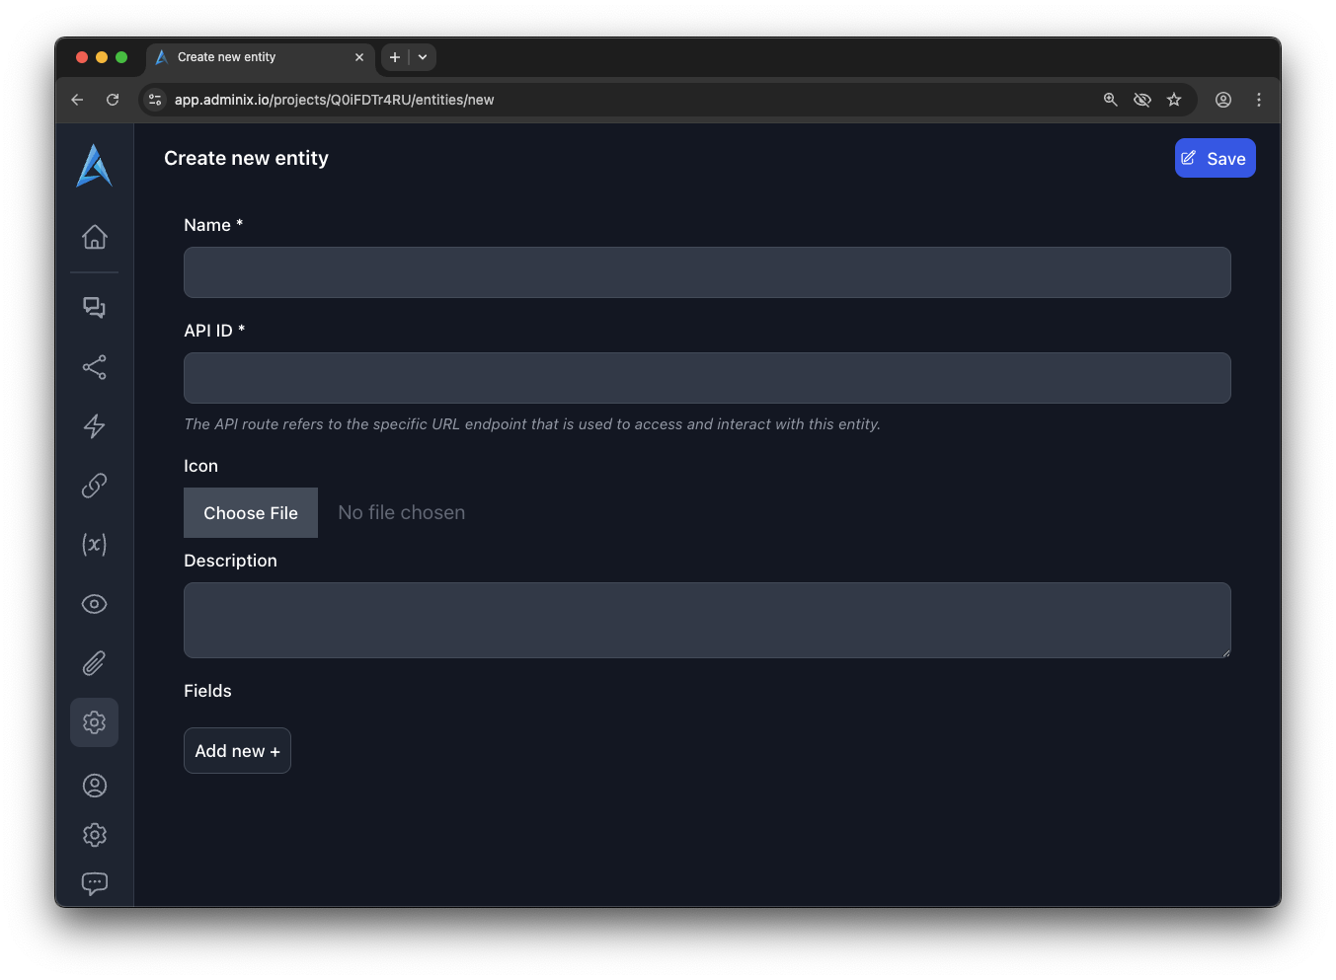Viewport: 1336px width, 980px height.
Task: Click the feedback speech bubble icon
Action: click(x=95, y=883)
